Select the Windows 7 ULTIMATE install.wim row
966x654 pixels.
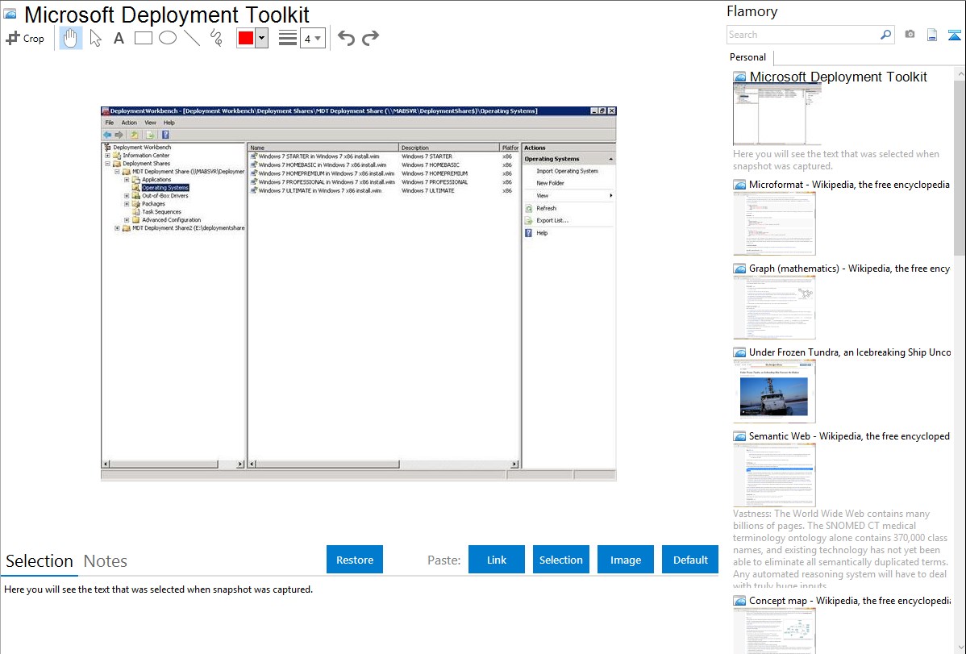382,191
